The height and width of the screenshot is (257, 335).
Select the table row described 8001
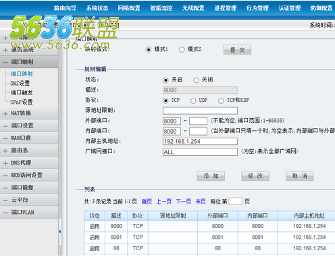[x=209, y=237]
